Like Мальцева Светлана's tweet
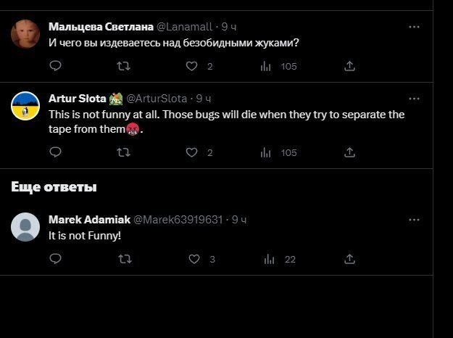Viewport: 453px width, 338px height. pos(192,67)
